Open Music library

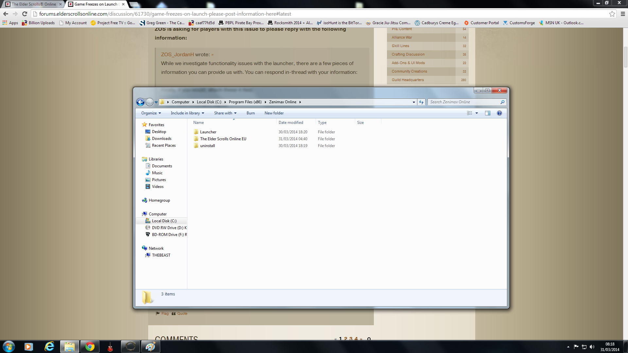tap(157, 173)
